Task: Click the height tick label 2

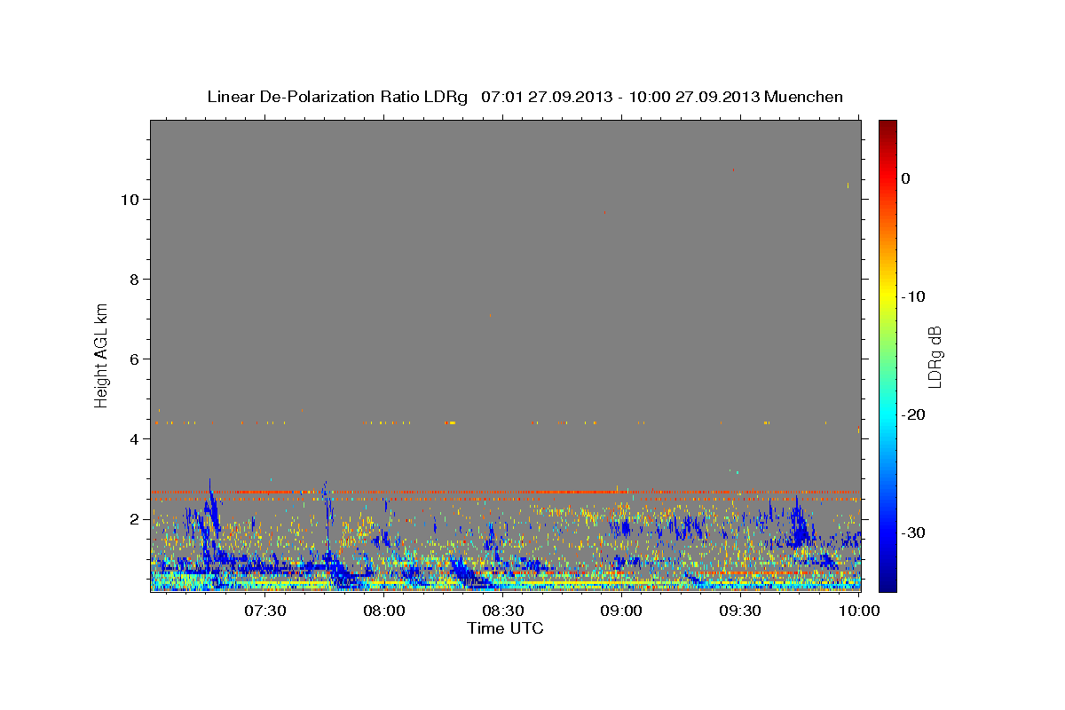Action: [135, 518]
